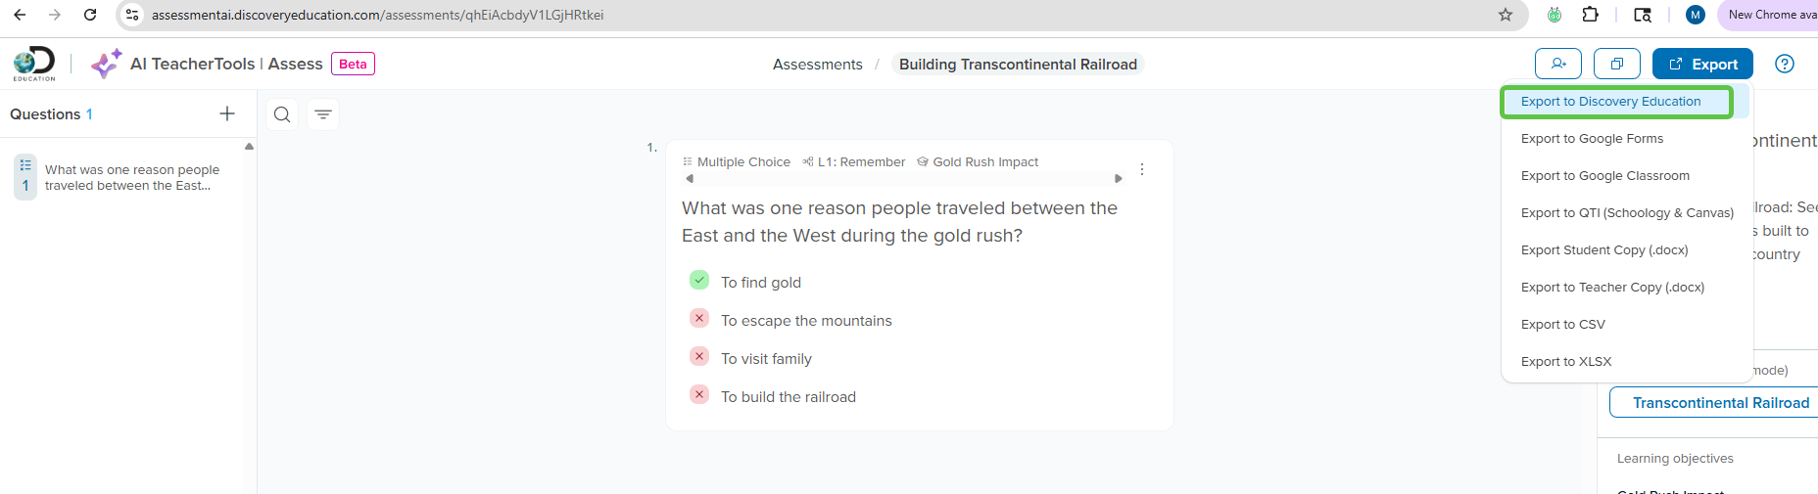This screenshot has width=1818, height=494.
Task: Select Export to CSV option
Action: click(x=1562, y=325)
